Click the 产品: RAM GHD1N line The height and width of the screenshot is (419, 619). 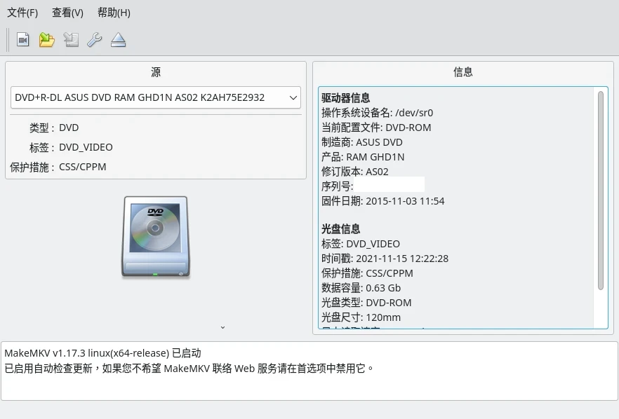(363, 157)
